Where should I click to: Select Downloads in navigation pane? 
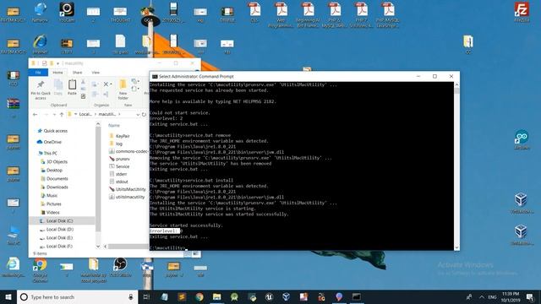57,187
